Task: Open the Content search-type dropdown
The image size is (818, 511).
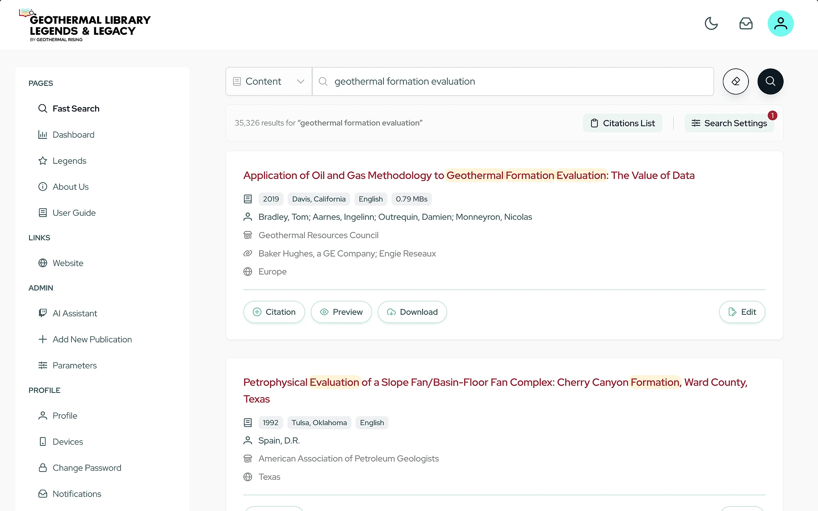Action: (269, 82)
